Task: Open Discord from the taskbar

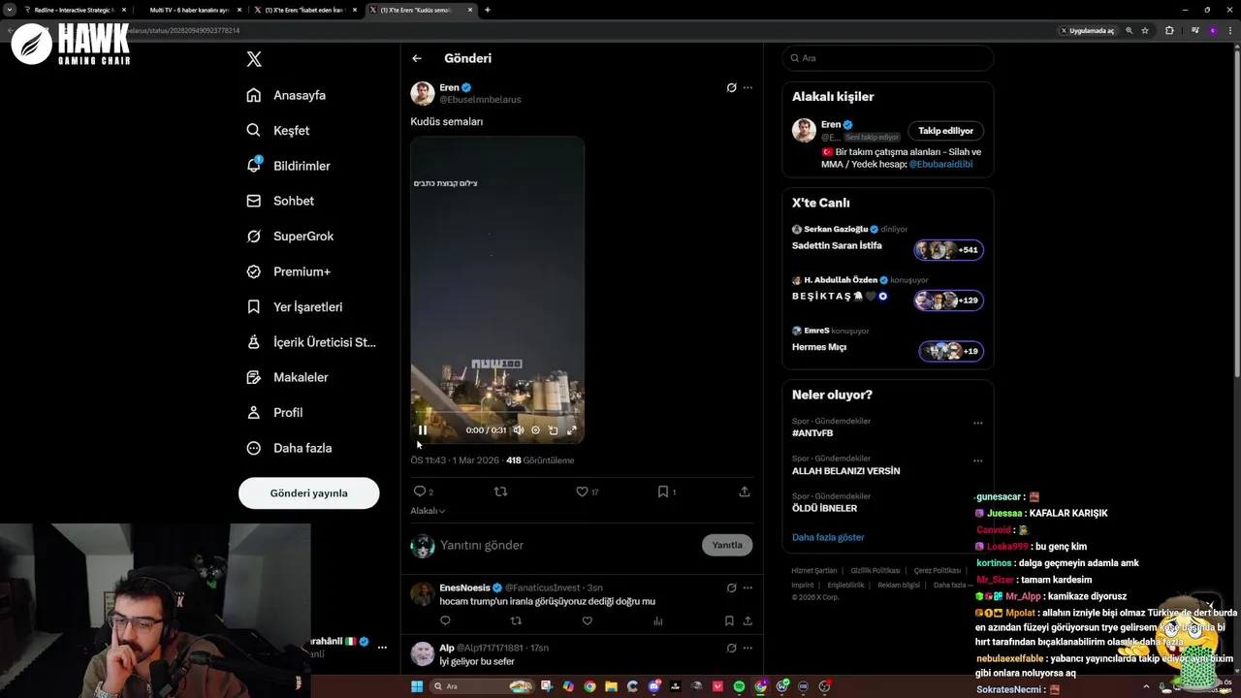Action: (x=654, y=686)
